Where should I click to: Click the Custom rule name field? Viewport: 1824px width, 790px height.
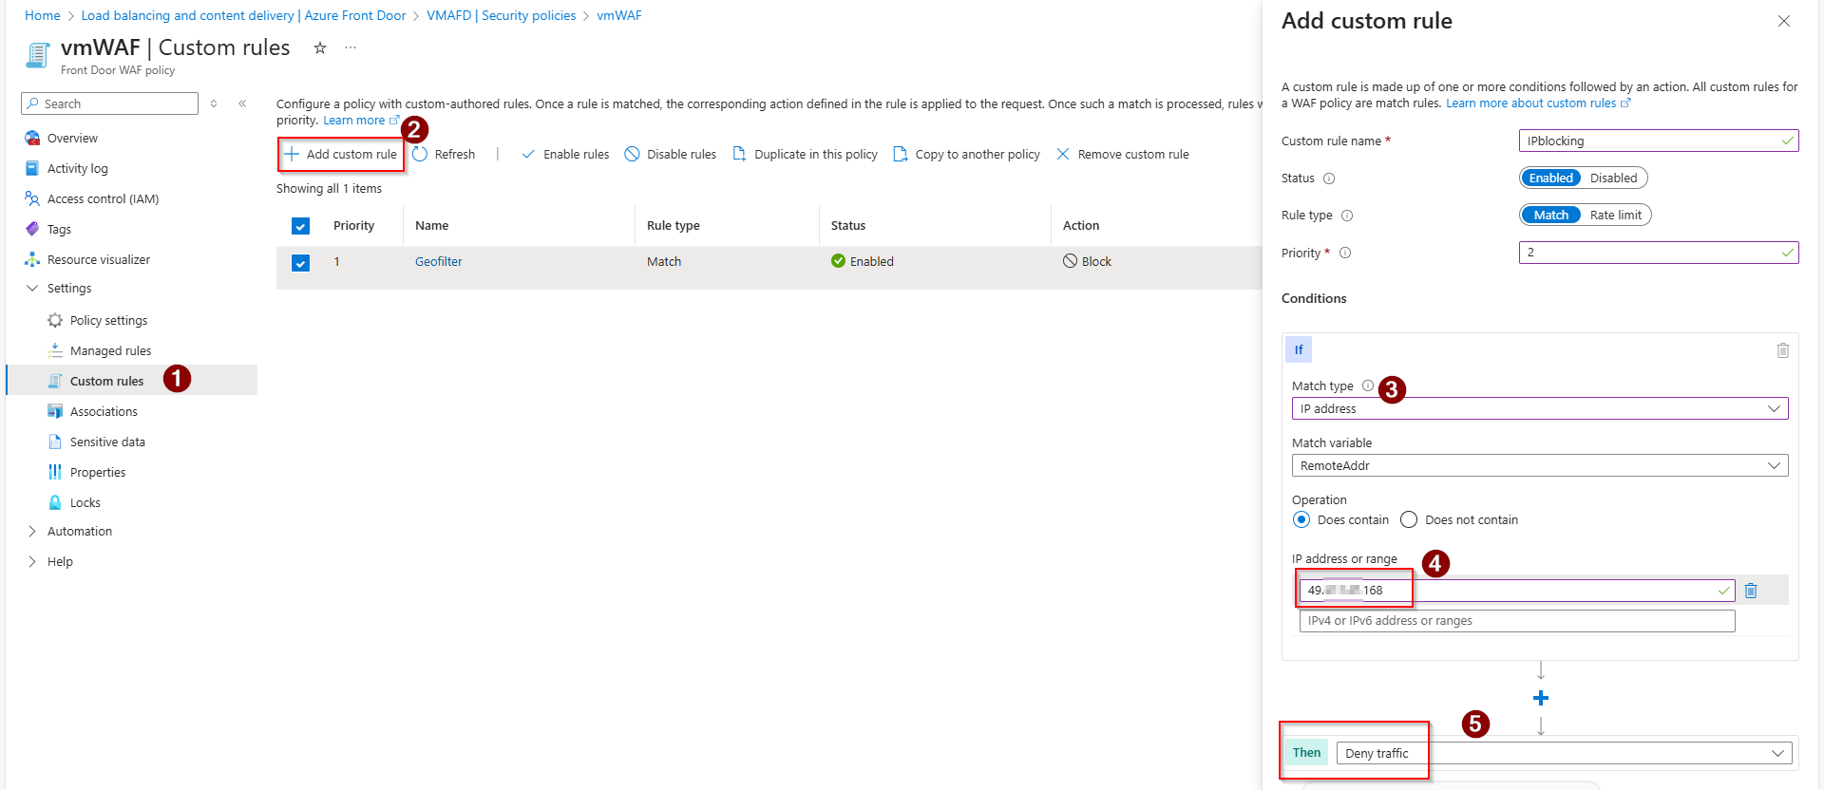point(1658,141)
